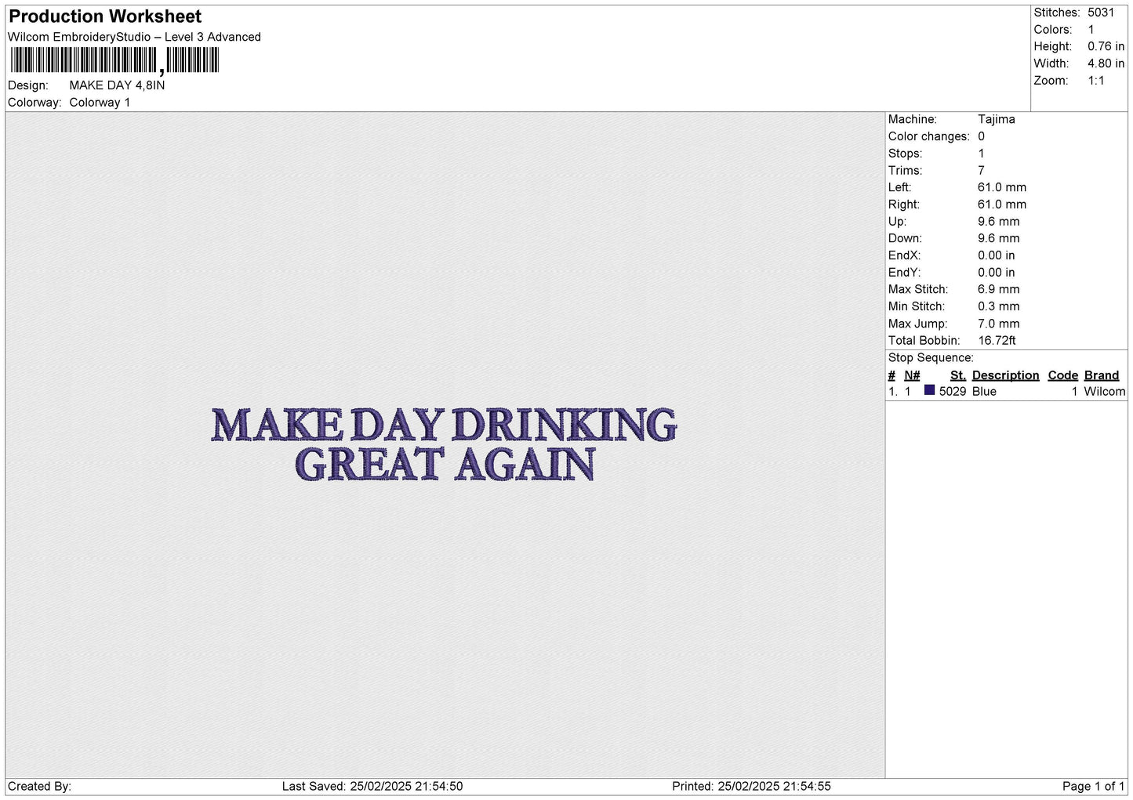1133x800 pixels.
Task: Click the Stop Sequence label
Action: click(x=931, y=357)
